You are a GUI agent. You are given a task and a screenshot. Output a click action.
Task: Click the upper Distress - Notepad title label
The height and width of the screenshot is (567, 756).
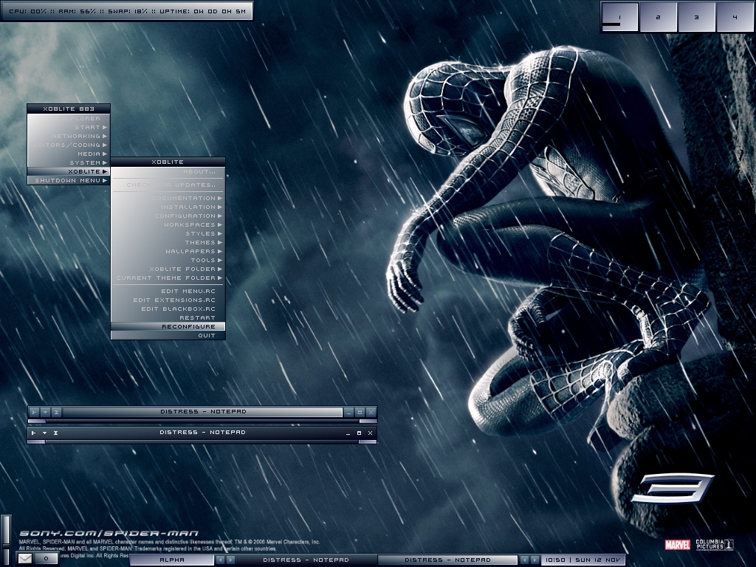(202, 412)
